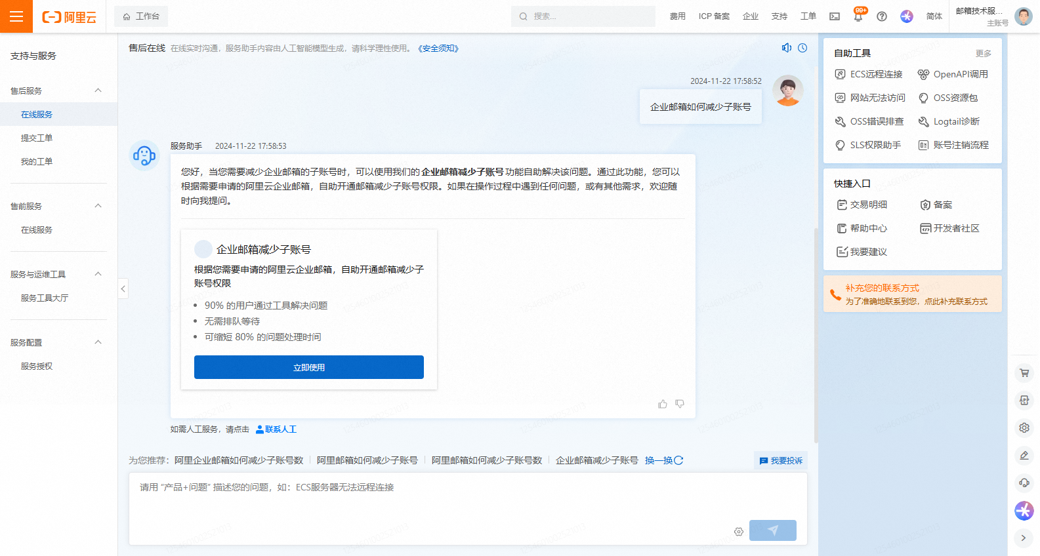
Task: Open chat input settings gear
Action: [739, 532]
